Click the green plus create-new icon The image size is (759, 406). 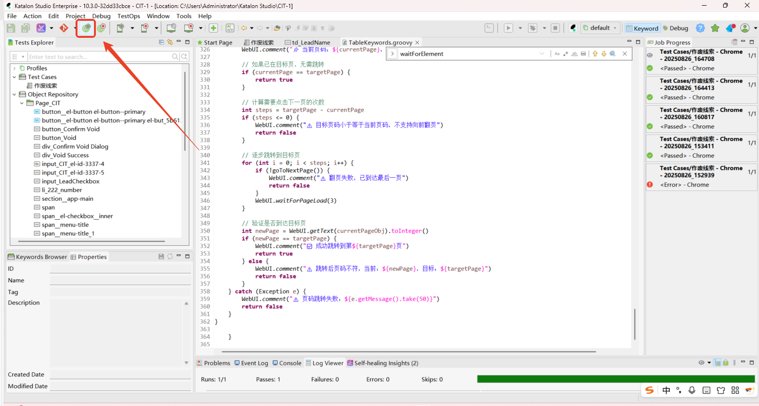click(x=213, y=28)
